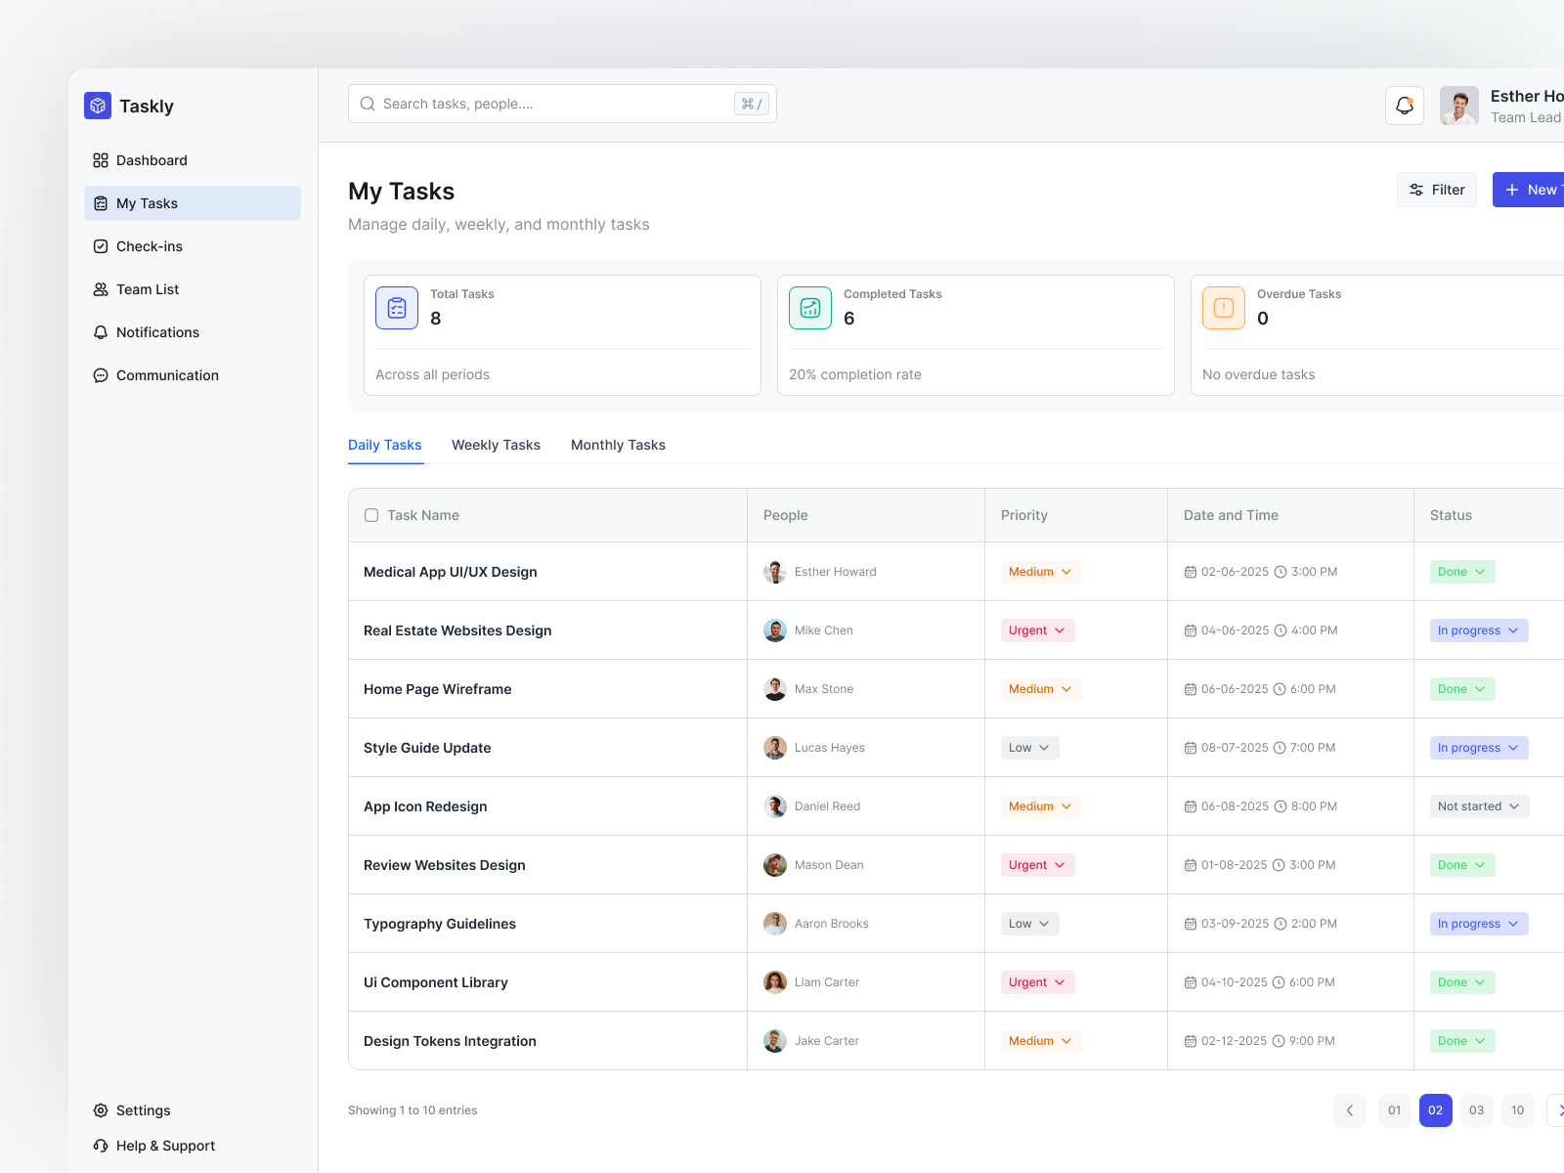The image size is (1564, 1173).
Task: Expand priority dropdown for Real Estate Websites Design
Action: (1038, 630)
